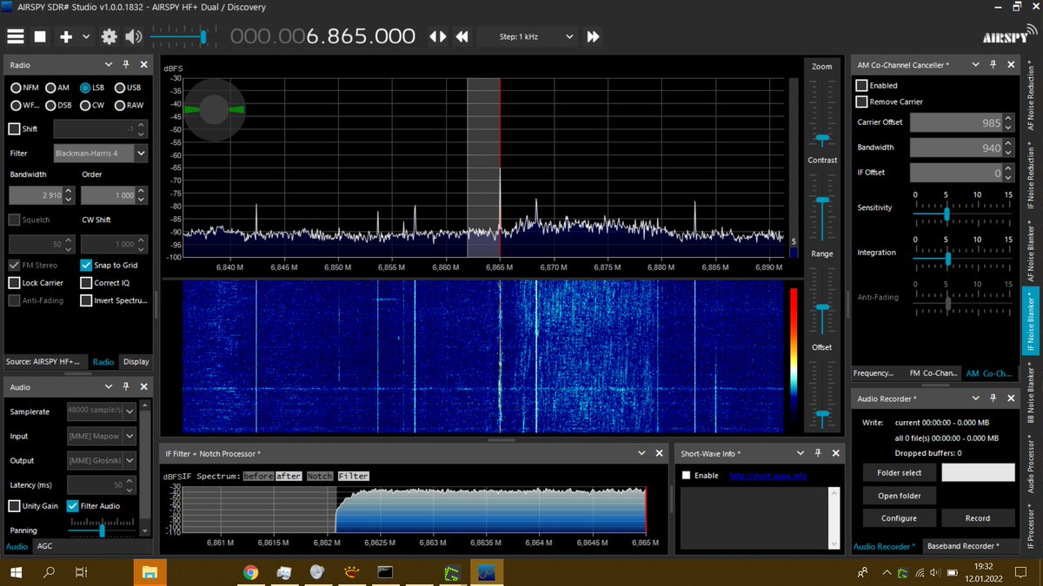The image size is (1043, 586).
Task: Click the plus icon to add a source
Action: [66, 36]
